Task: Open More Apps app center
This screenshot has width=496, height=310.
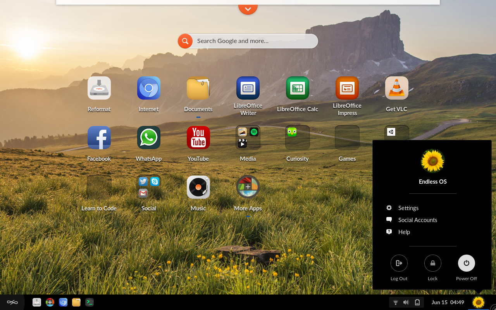Action: (248, 188)
